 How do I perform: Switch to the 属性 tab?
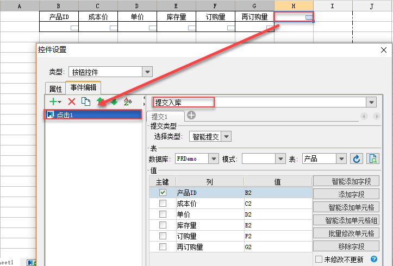[55, 88]
